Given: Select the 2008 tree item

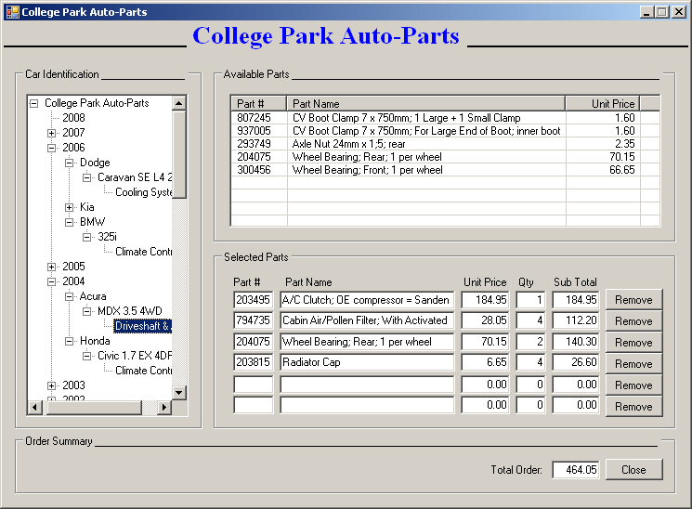Looking at the screenshot, I should click(x=73, y=118).
